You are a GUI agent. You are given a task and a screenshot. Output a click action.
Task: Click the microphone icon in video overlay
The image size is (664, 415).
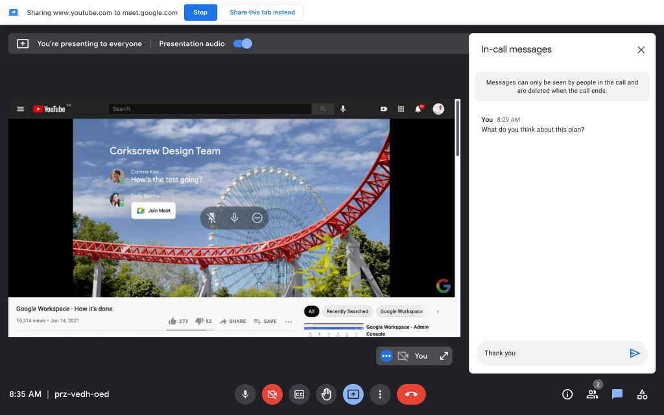(234, 218)
